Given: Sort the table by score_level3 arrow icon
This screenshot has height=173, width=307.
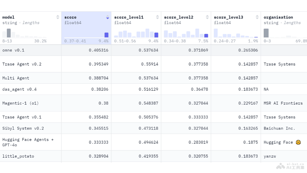Looking at the screenshot, I should click(257, 17).
